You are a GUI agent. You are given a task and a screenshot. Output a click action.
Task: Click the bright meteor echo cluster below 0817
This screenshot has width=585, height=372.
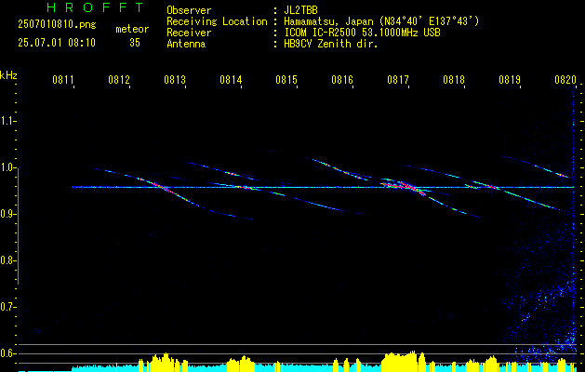coord(404,187)
